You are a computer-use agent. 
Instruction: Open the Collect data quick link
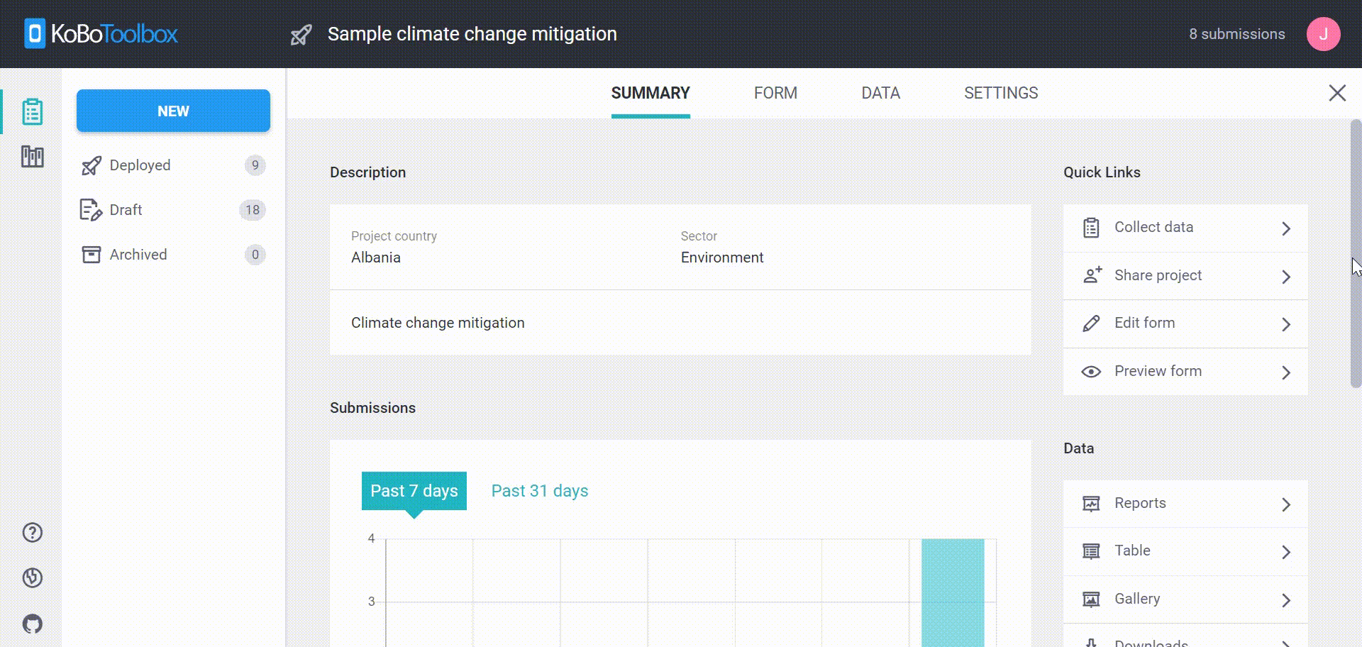click(x=1185, y=228)
